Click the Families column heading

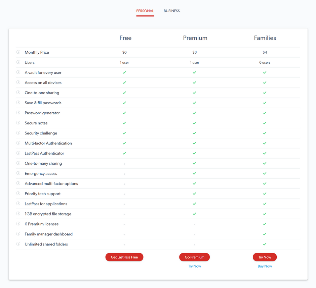(265, 38)
